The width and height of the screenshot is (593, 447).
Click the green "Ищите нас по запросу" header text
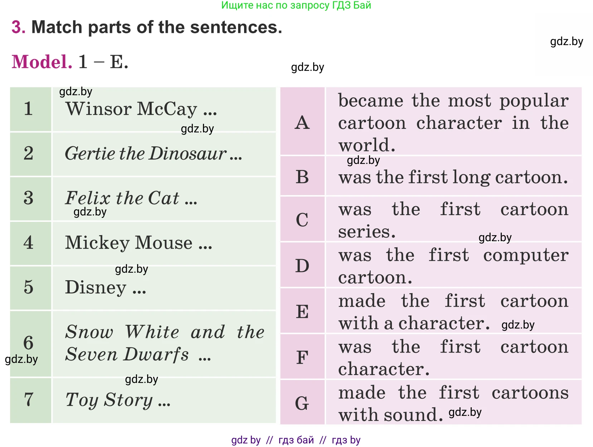coord(296,5)
